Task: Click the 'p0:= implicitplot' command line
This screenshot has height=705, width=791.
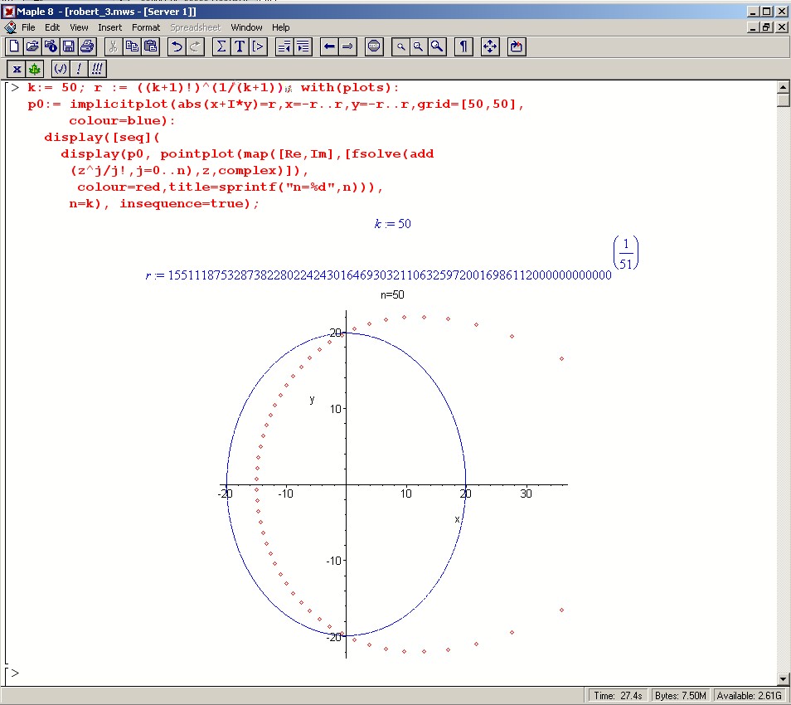Action: tap(276, 105)
